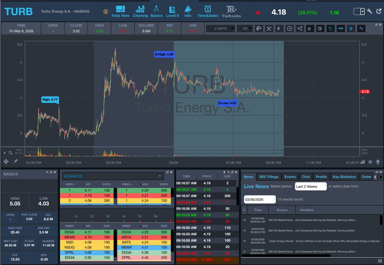Screen dimensions: 384x265
Task: Open the Last 2 Weeks period dropdown
Action: 311,186
